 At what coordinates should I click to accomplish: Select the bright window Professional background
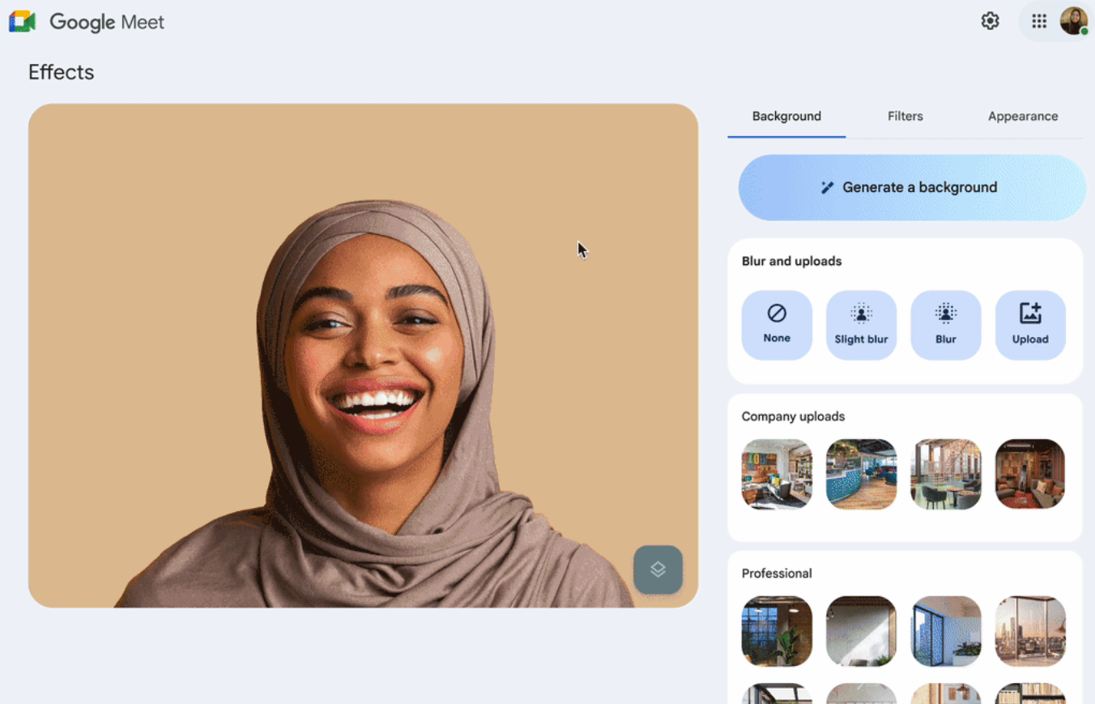point(861,631)
